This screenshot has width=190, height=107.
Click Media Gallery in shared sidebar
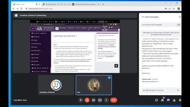pos(36,51)
